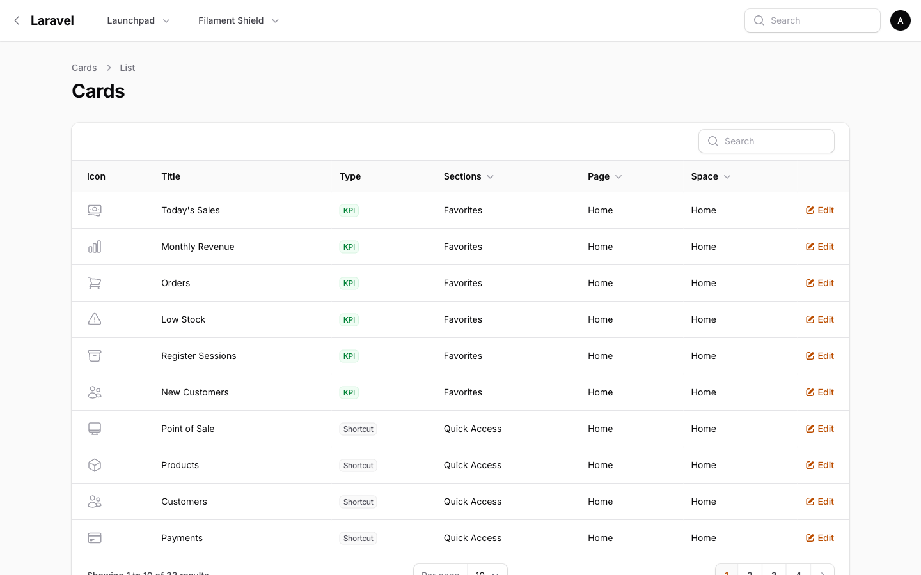921x575 pixels.
Task: Click the Monthly Revenue bar chart icon
Action: click(x=95, y=247)
